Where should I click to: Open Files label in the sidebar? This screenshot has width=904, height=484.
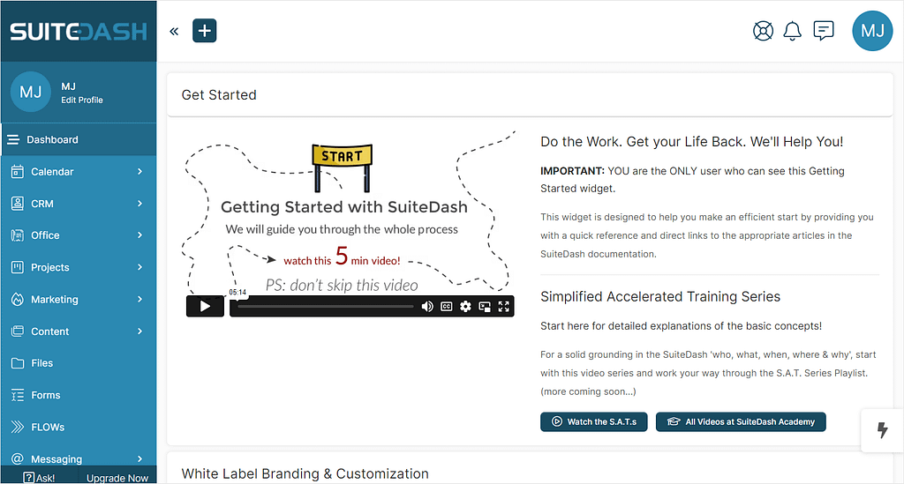(x=42, y=363)
